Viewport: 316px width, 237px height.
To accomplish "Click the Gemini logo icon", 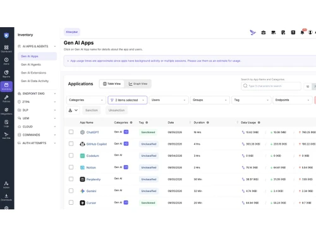I will click(x=82, y=191).
